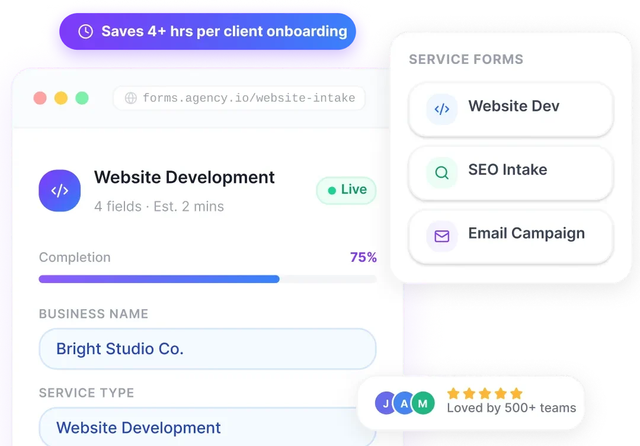Click the envelope icon for Email Campaign

click(x=442, y=236)
